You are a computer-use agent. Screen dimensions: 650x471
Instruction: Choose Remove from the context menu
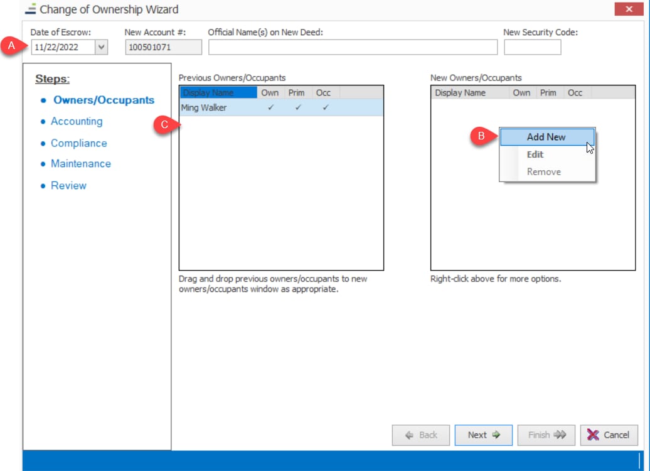(x=546, y=172)
